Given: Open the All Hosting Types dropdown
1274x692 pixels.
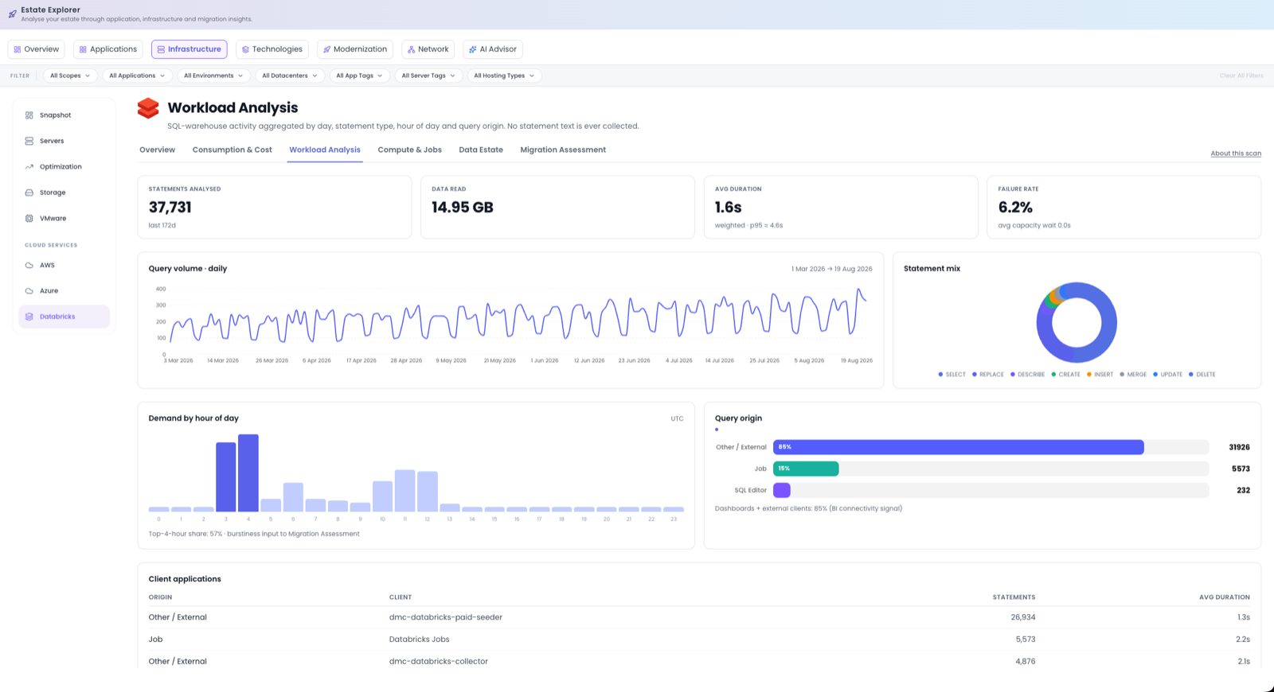Looking at the screenshot, I should [x=504, y=76].
